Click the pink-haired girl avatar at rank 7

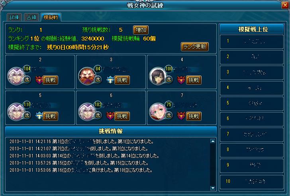click(x=158, y=112)
